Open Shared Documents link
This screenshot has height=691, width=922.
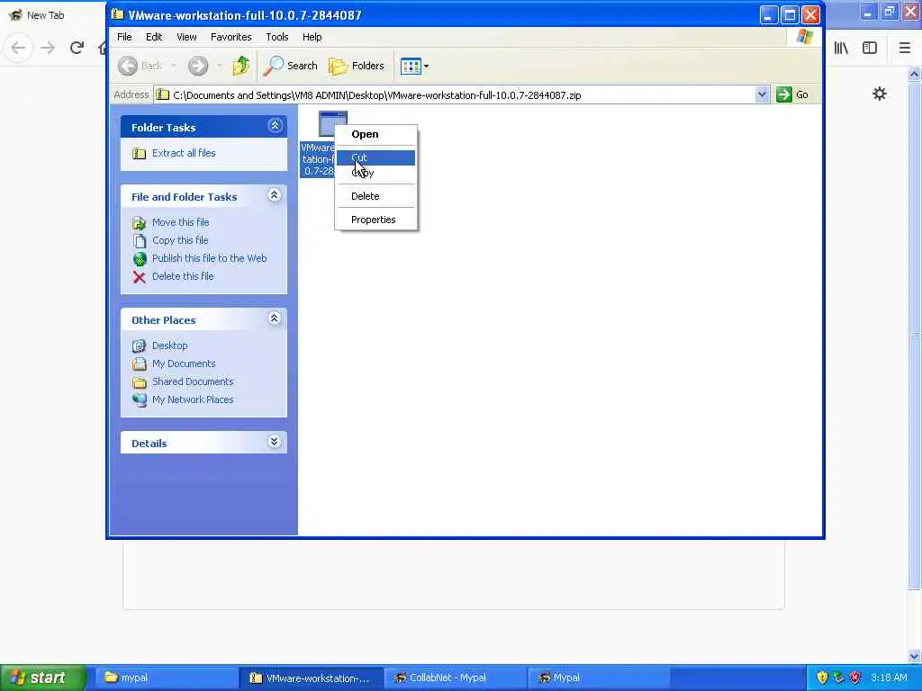[193, 381]
